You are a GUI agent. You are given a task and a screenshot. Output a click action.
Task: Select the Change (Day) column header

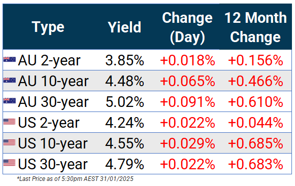point(187,27)
